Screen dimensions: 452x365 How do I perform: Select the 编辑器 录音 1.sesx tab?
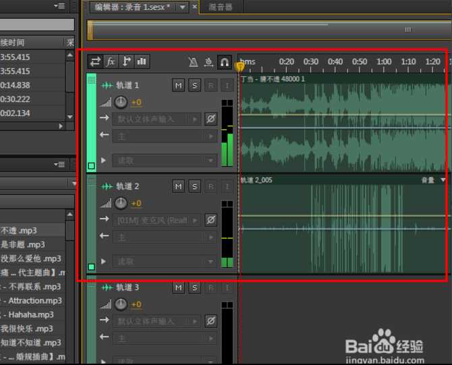[132, 7]
